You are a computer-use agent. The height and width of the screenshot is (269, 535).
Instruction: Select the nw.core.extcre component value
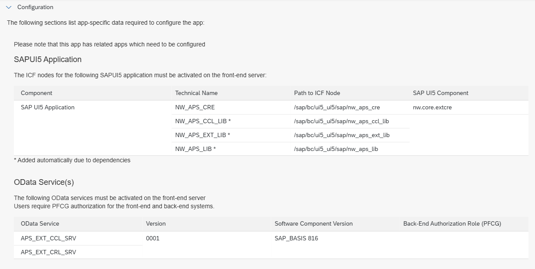[x=433, y=107]
